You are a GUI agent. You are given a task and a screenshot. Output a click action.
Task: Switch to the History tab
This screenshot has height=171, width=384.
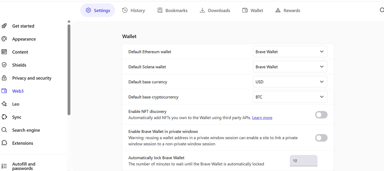tap(133, 10)
